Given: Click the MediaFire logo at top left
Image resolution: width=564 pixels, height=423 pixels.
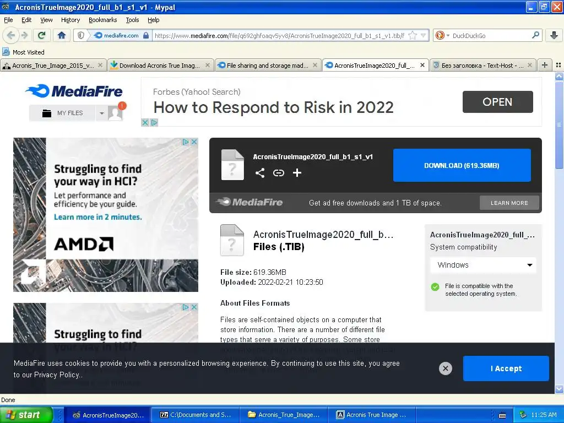Looking at the screenshot, I should (74, 91).
